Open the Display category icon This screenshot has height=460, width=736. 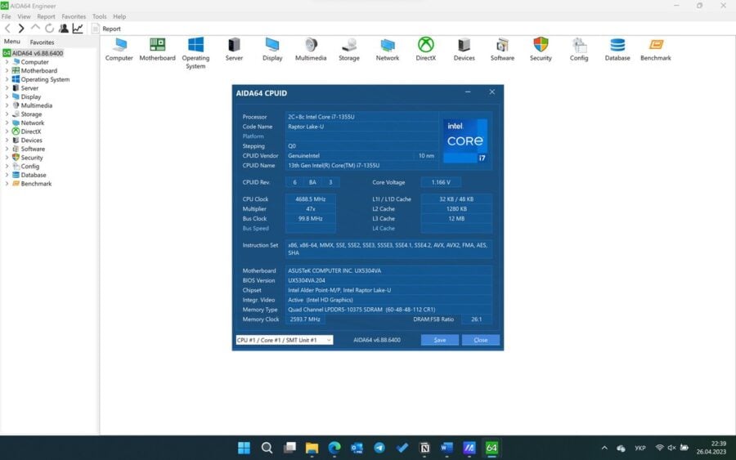[x=272, y=49]
